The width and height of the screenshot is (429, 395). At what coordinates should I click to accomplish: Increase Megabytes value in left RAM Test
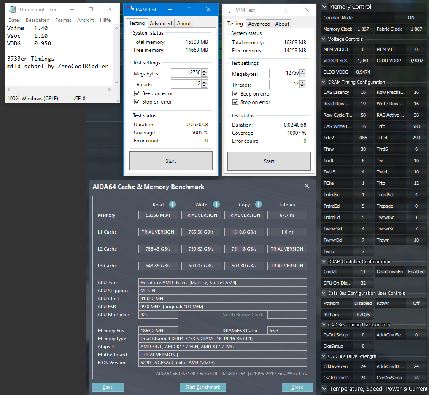[x=204, y=71]
